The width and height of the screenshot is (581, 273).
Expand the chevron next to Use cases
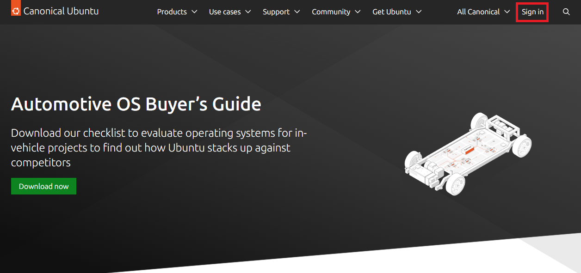click(248, 12)
